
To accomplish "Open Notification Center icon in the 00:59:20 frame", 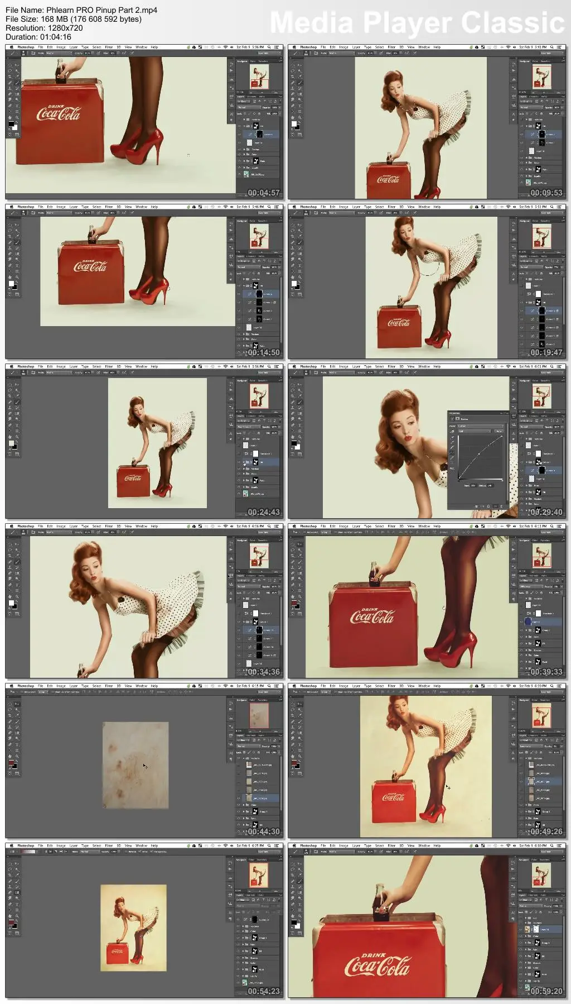I will point(559,845).
